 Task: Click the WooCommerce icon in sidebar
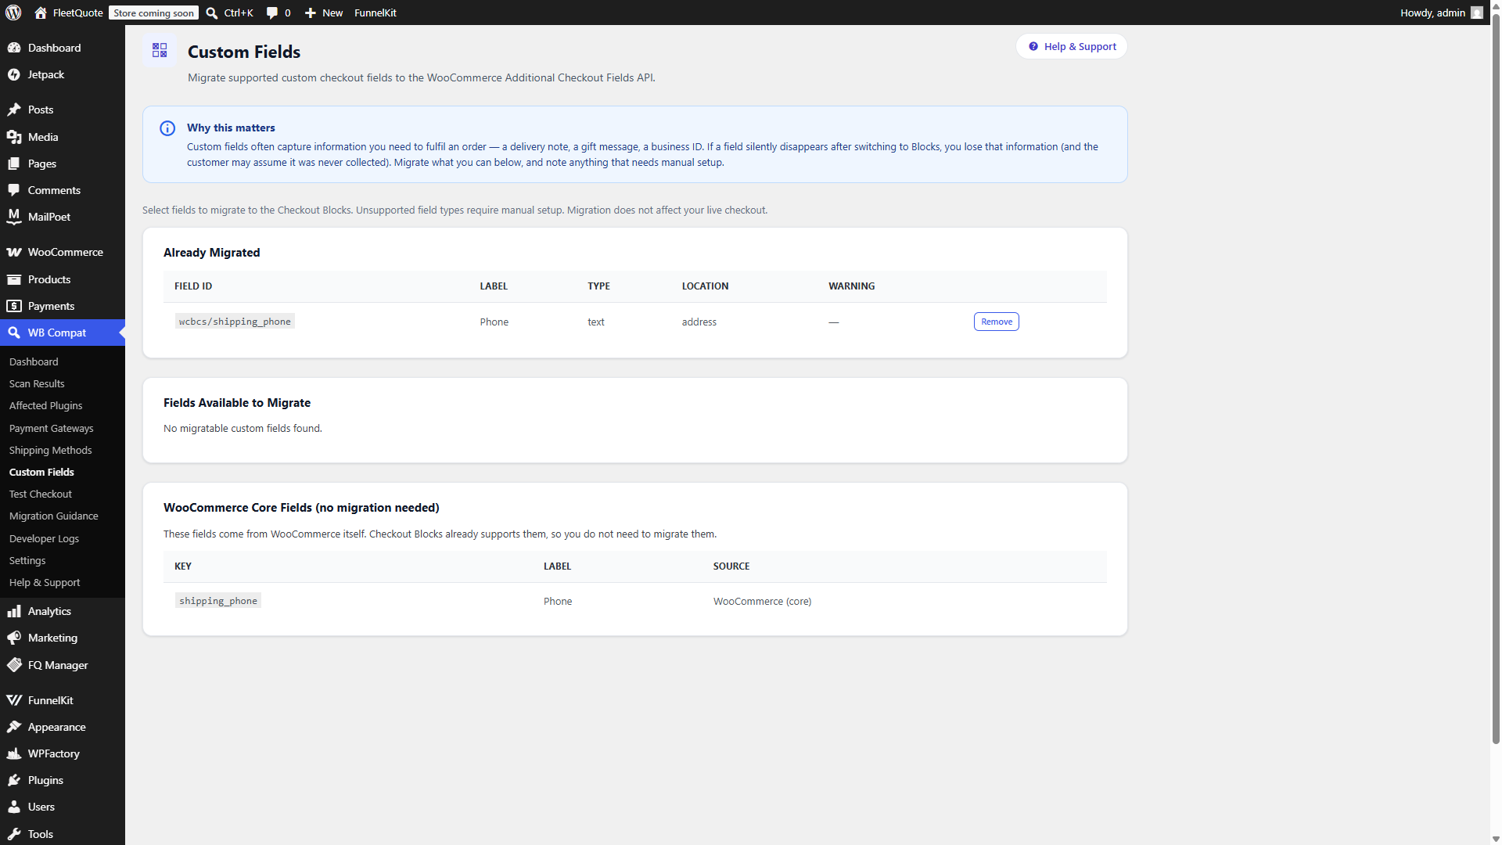[x=14, y=252]
